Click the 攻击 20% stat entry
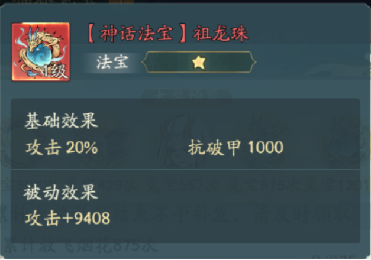371x260 pixels. click(62, 148)
